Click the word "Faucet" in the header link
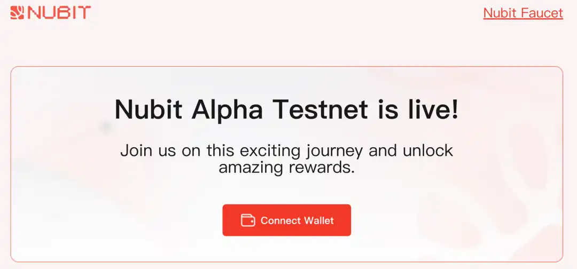This screenshot has width=577, height=269. tap(542, 13)
